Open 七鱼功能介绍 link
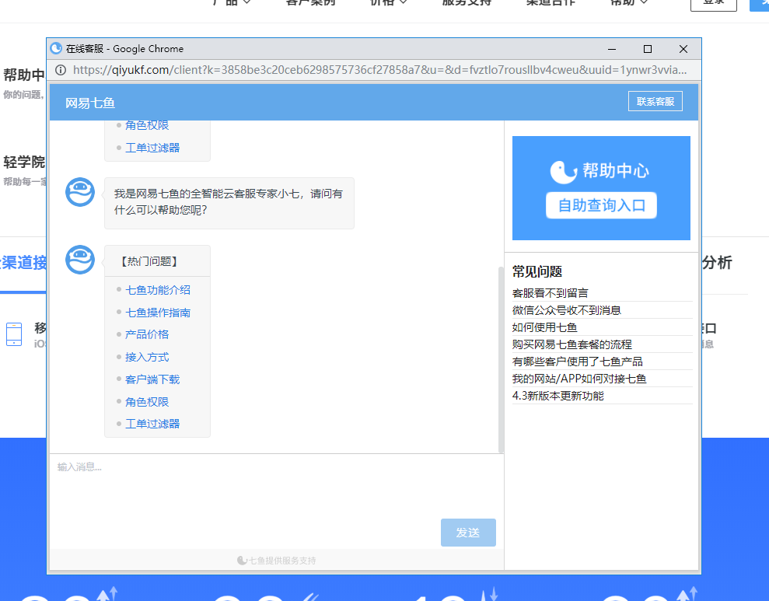 click(x=157, y=290)
